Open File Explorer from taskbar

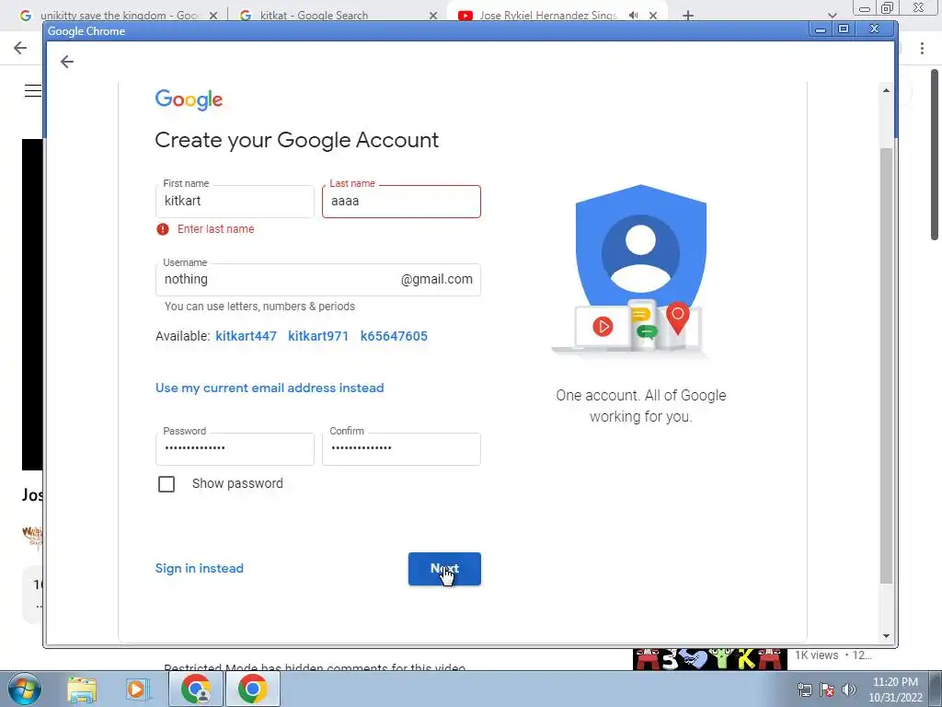coord(82,690)
